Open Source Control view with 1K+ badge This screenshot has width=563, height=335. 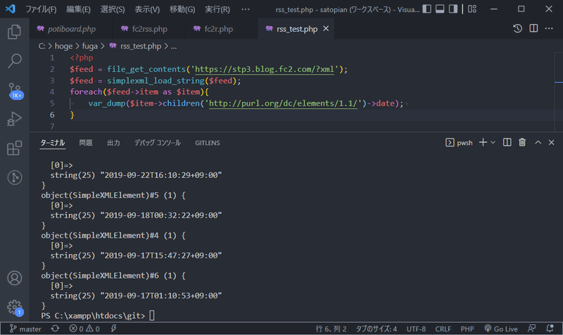[15, 91]
